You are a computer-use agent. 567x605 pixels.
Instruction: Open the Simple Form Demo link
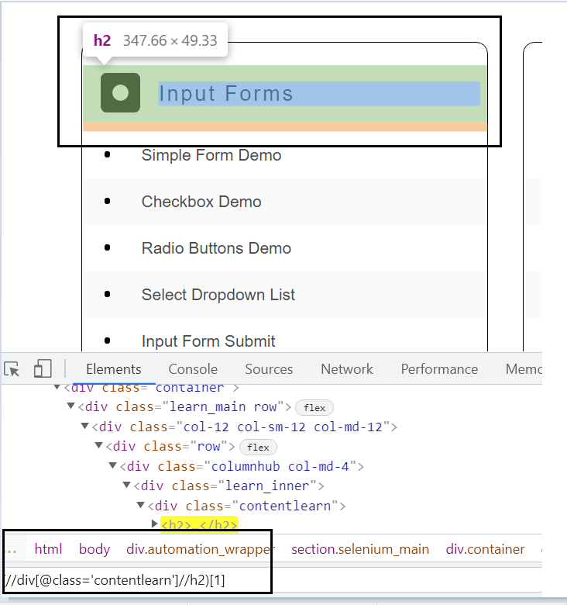pos(211,155)
